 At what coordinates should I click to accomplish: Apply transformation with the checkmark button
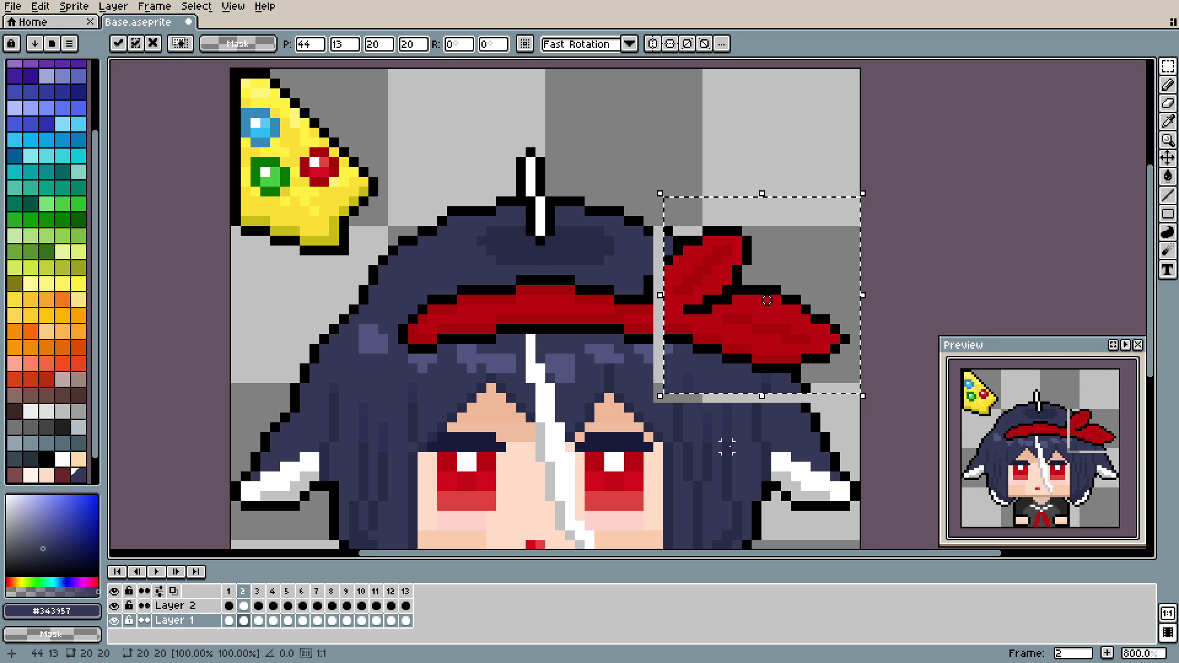coord(119,44)
